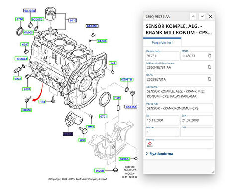Click the Miktar quantity field
The height and width of the screenshot is (190, 225).
[x=162, y=132]
